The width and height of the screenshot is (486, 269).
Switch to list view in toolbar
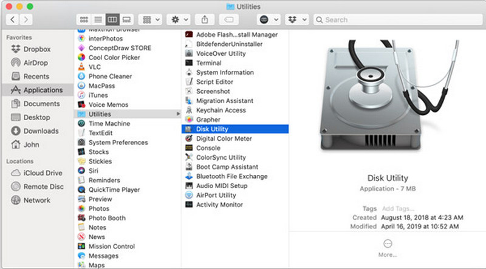(98, 19)
